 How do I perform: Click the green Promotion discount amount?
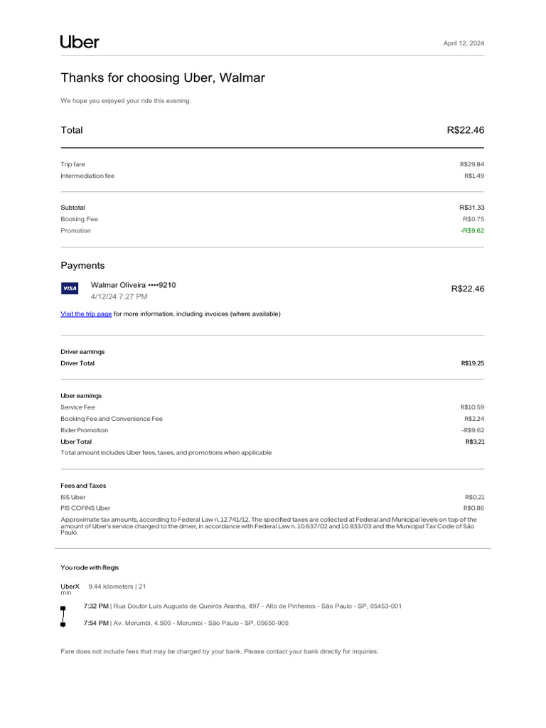[x=472, y=230]
